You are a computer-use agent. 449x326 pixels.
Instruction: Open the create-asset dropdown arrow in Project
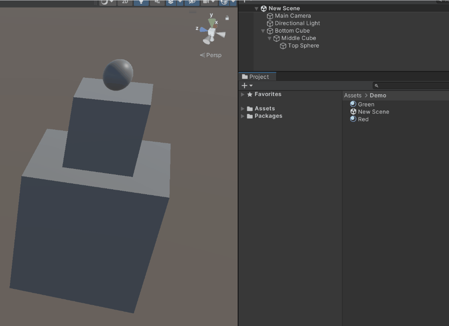coord(251,86)
